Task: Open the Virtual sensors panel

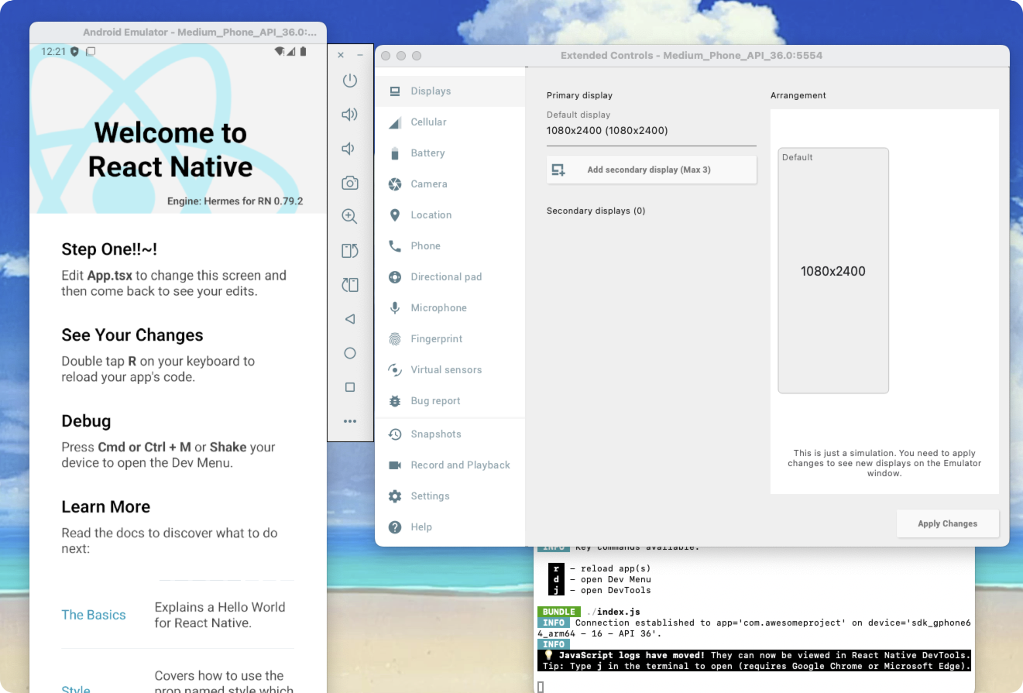Action: 445,370
